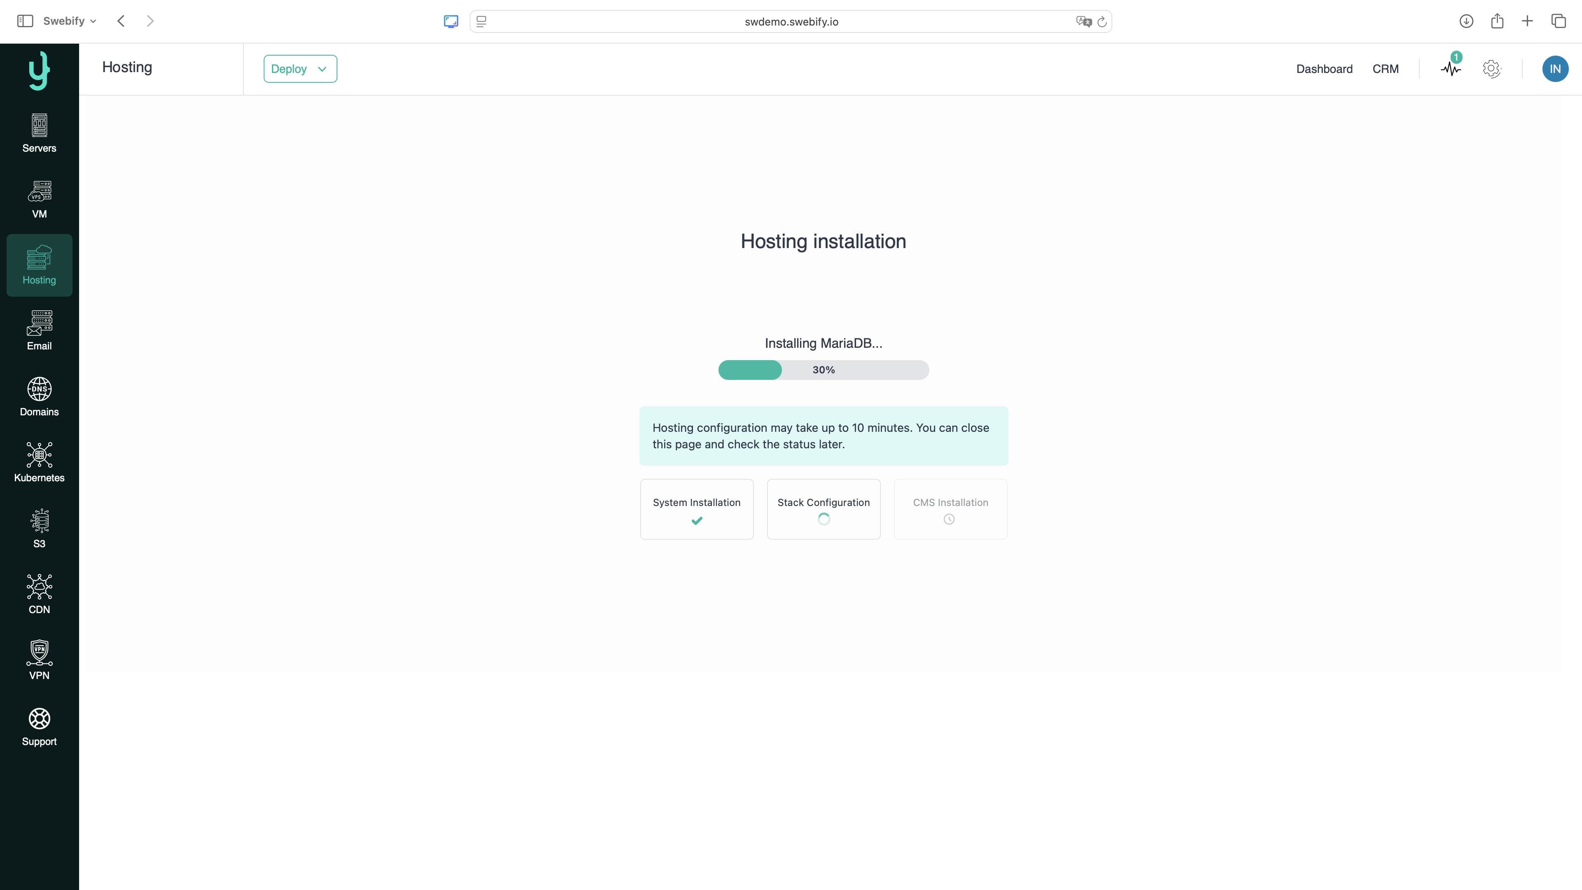The width and height of the screenshot is (1582, 890).
Task: Click the notification badge showing 1
Action: [1456, 57]
